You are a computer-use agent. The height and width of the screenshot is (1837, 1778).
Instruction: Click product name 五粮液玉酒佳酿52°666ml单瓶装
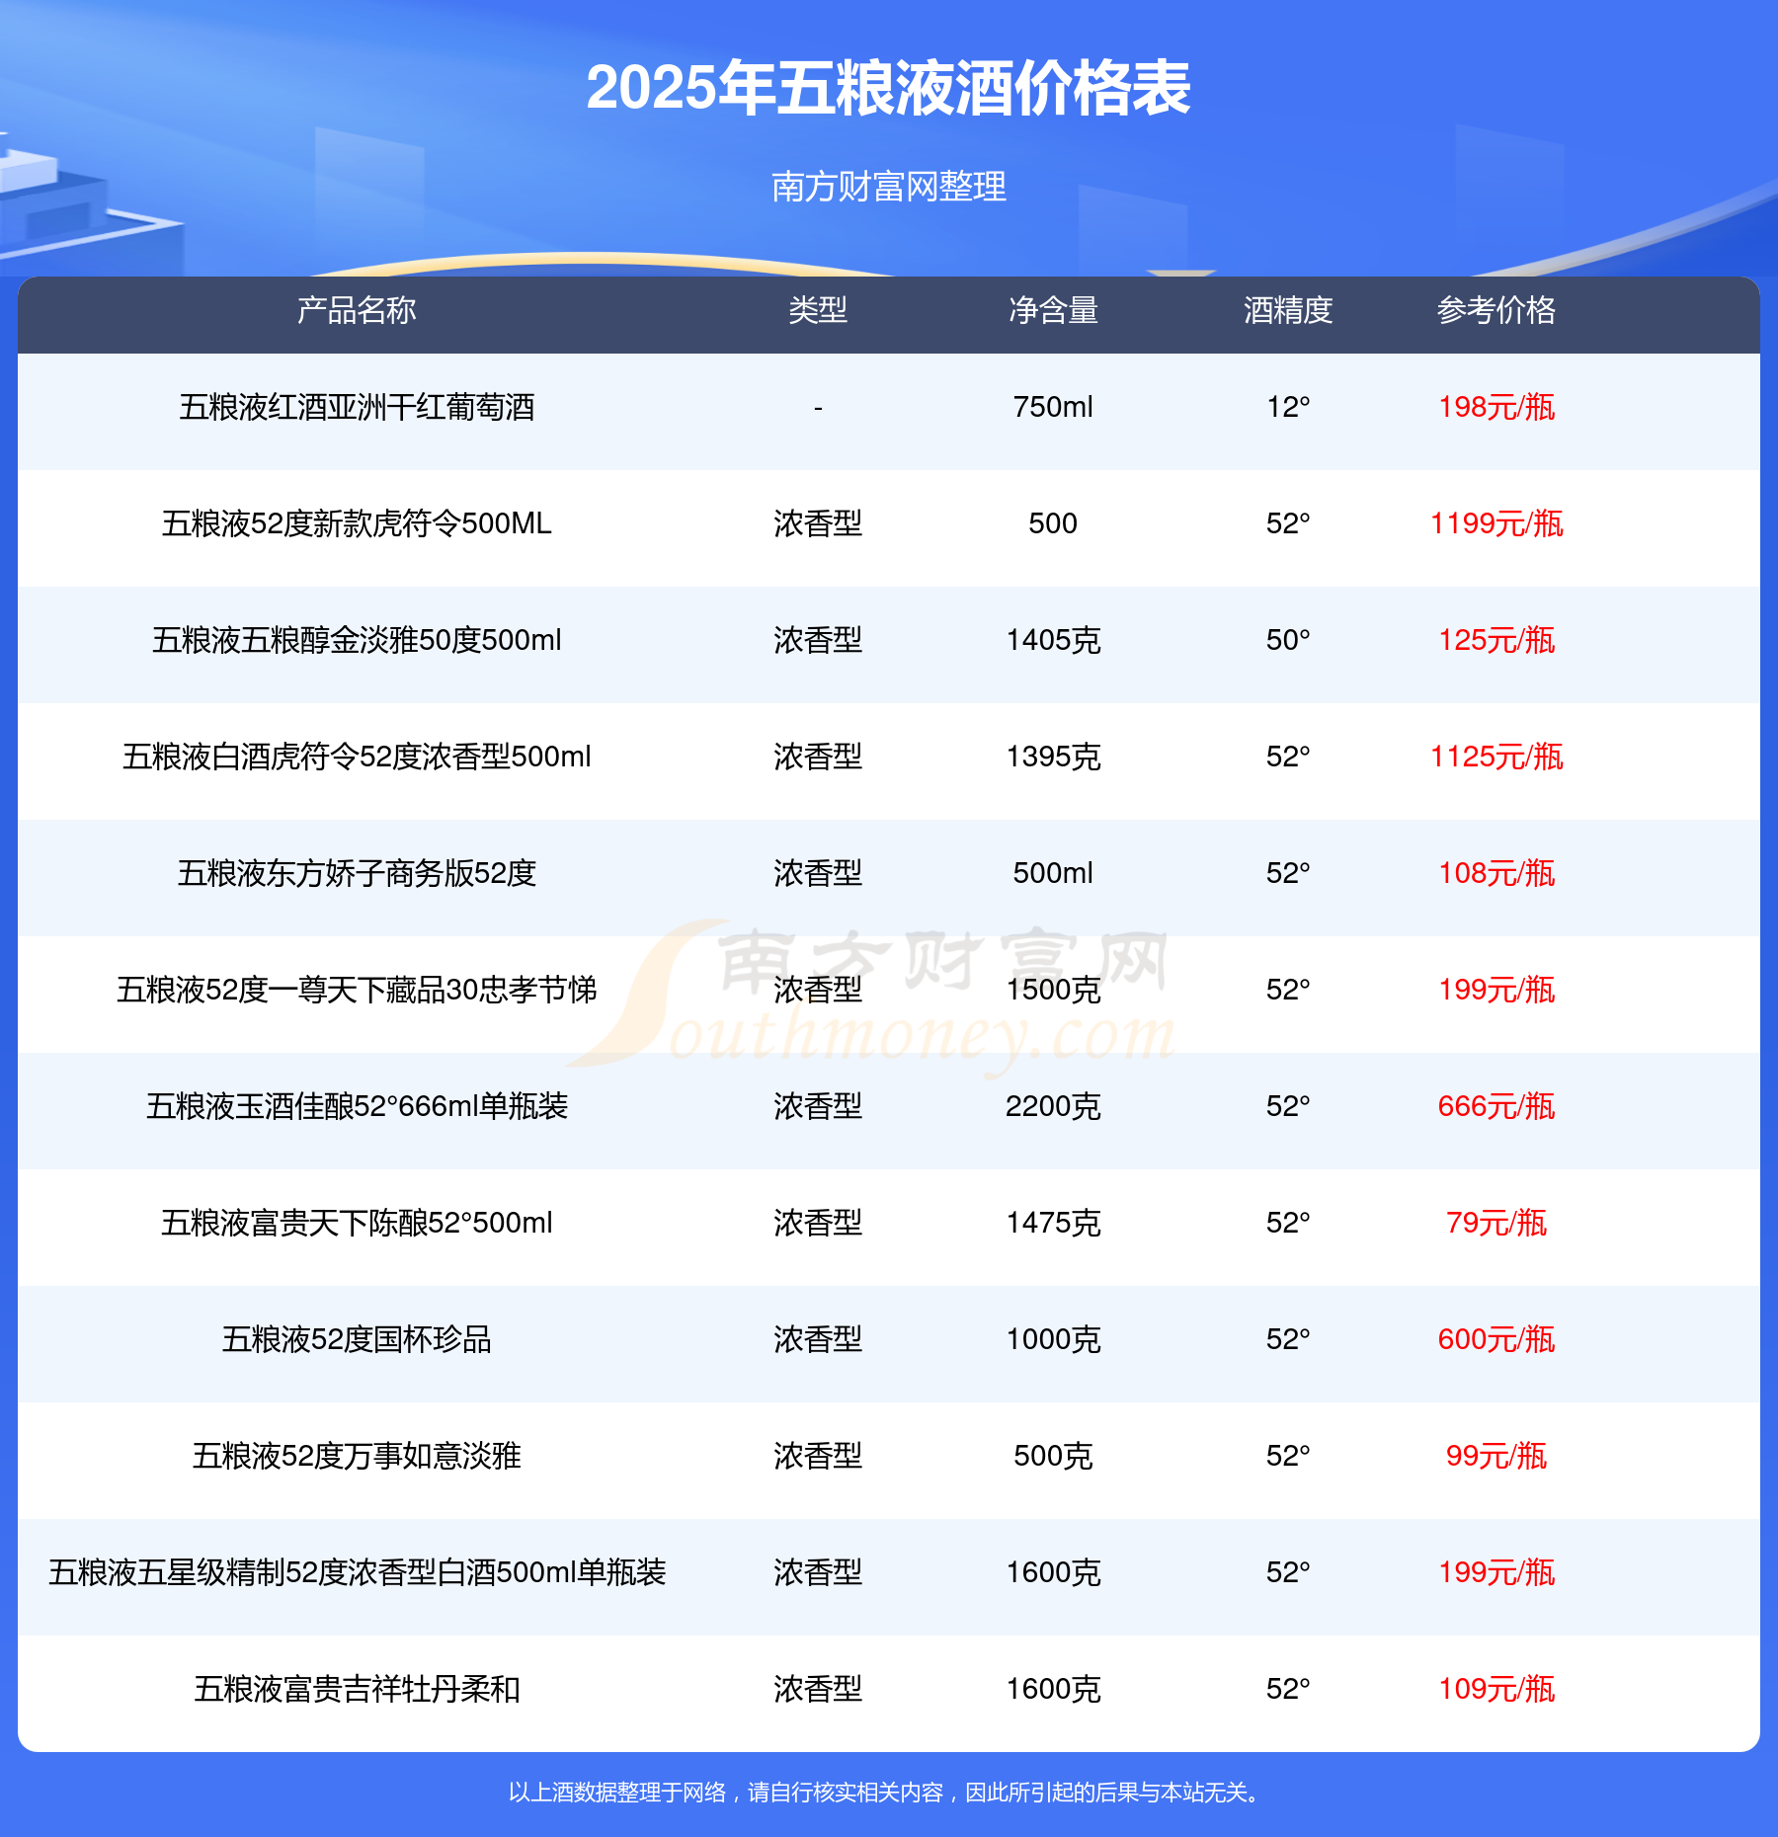(357, 1106)
